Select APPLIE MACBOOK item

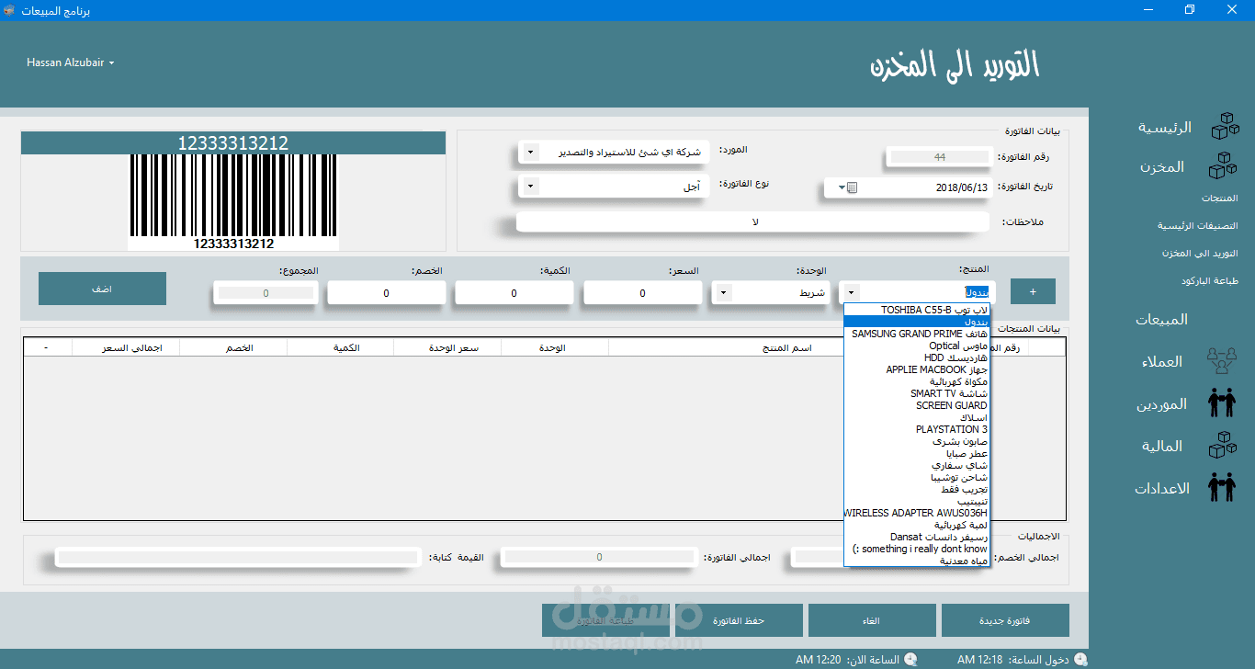(x=917, y=369)
